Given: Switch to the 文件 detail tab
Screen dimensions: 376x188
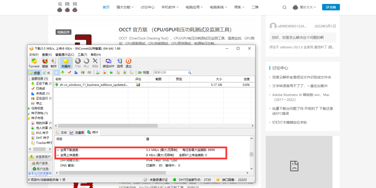Looking at the screenshot, I should coord(61,132).
